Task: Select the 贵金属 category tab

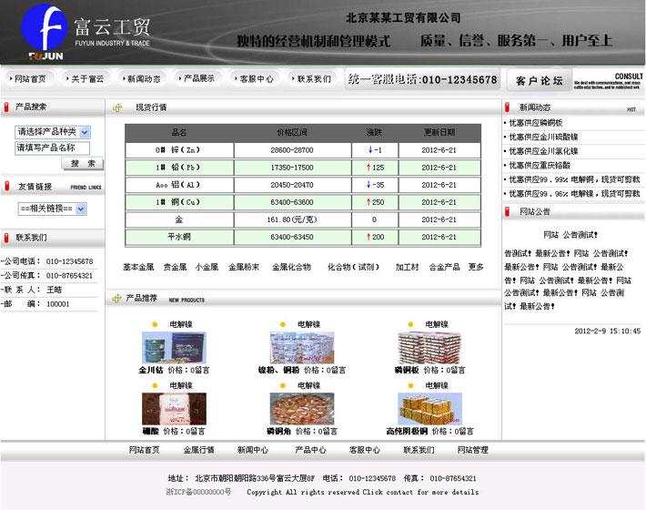Action: [x=175, y=267]
